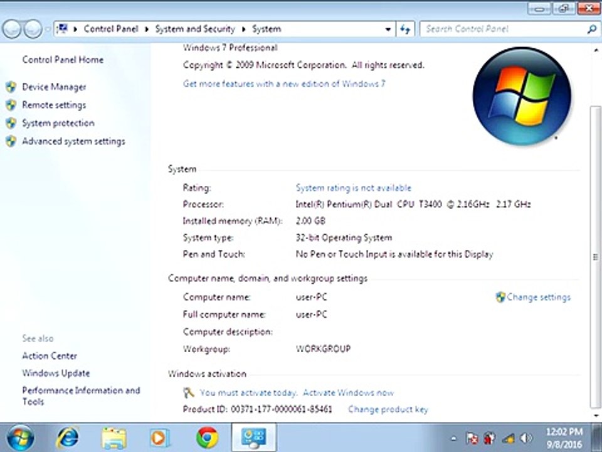
Task: Click the Action Center flag tray icon
Action: pos(472,438)
